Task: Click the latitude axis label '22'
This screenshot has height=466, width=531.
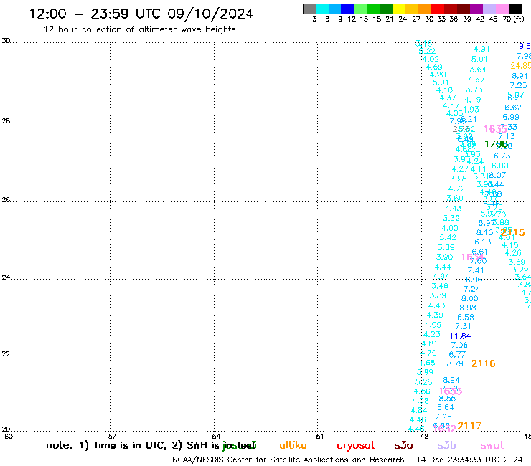Action: (6, 353)
